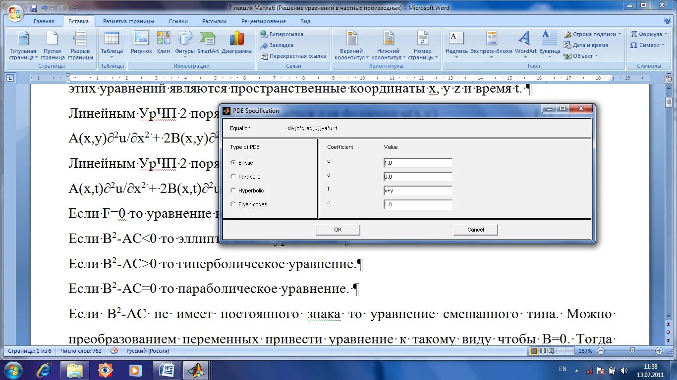
Task: Undo the last action
Action: (44, 8)
